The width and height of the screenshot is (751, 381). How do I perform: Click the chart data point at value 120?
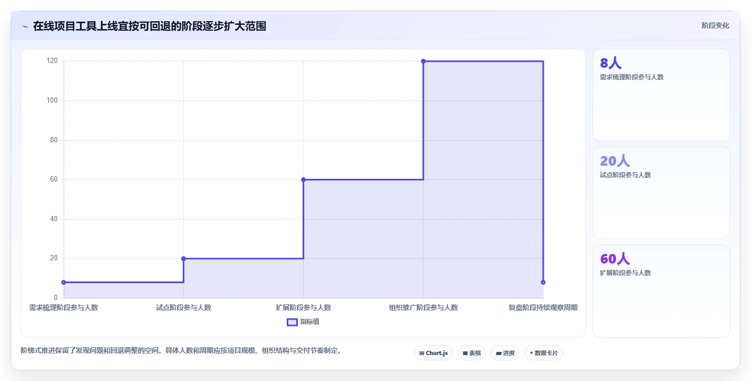point(423,61)
